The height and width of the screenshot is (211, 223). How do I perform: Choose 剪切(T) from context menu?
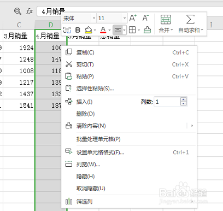pyautogui.click(x=129, y=65)
